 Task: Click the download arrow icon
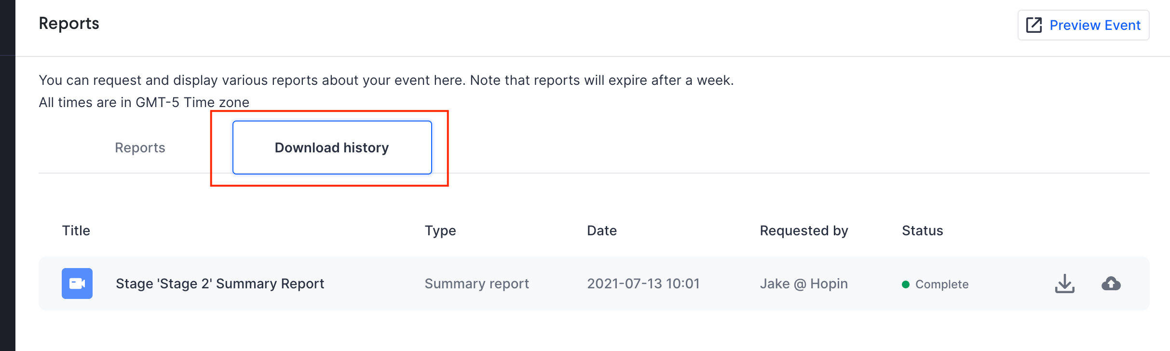click(x=1064, y=283)
